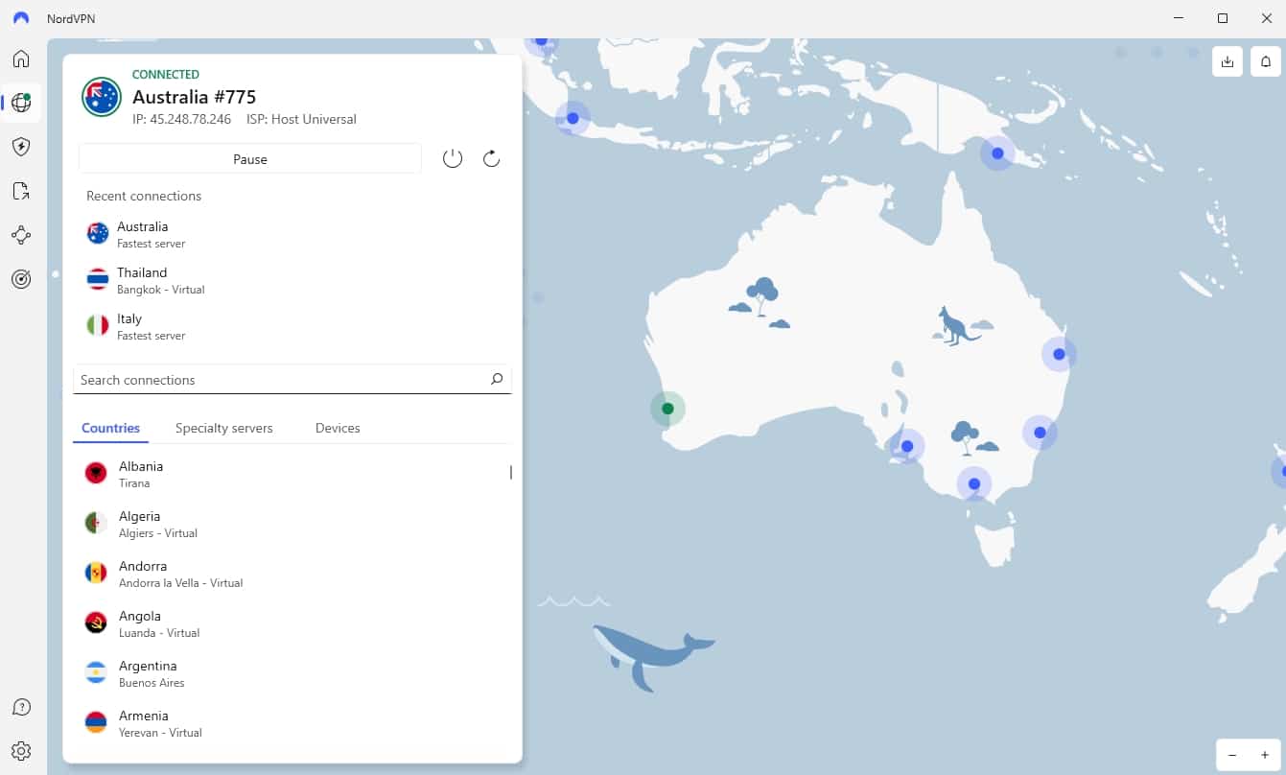The width and height of the screenshot is (1286, 775).
Task: Connect to Albania Tirana
Action: point(292,474)
